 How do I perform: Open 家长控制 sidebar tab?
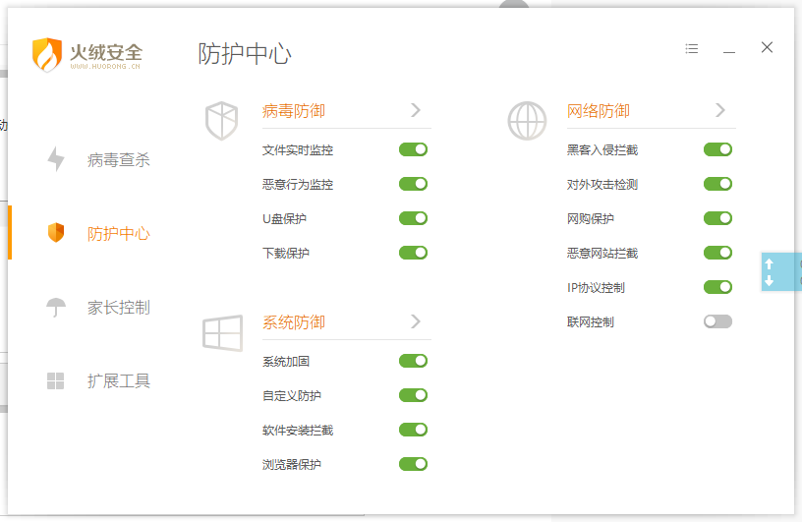pos(118,307)
